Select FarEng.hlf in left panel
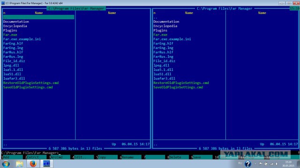This screenshot has height=168, width=300. point(13,43)
